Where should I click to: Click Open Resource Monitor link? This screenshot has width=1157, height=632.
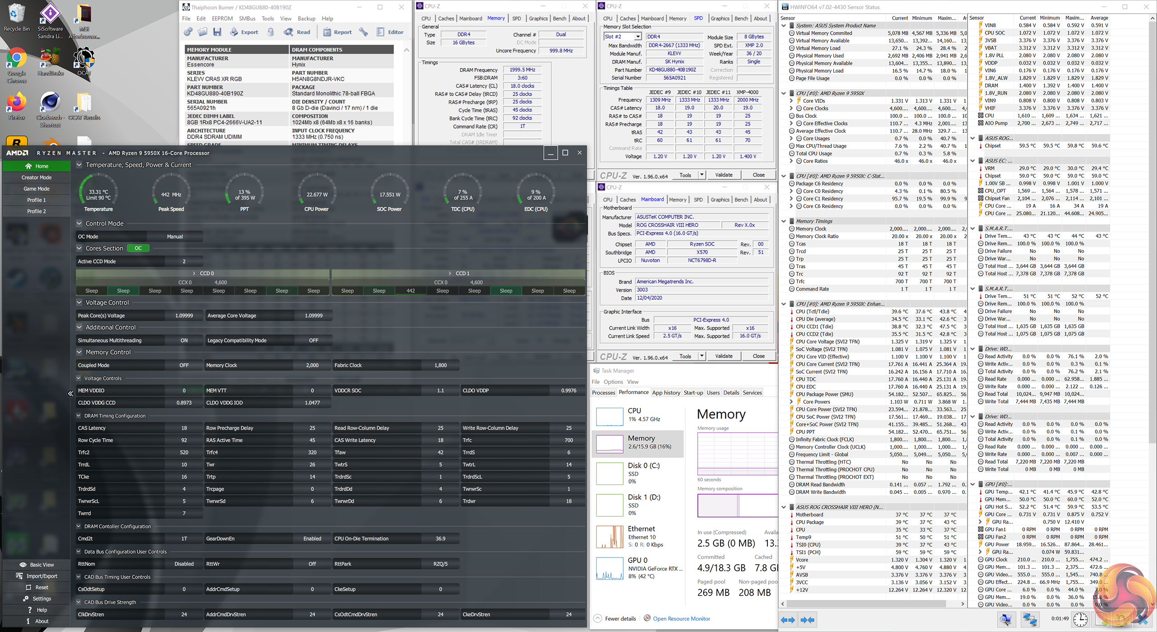pos(681,618)
